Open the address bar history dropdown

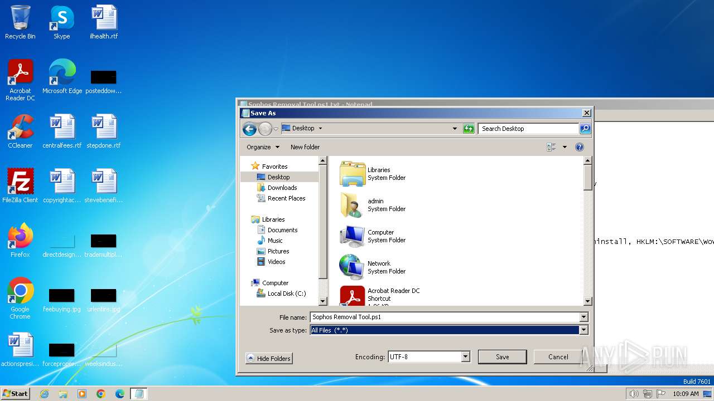coord(455,129)
